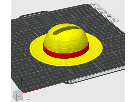136x102 pixels.
Task: Open plate settings hexagon icon
Action: click(114, 20)
